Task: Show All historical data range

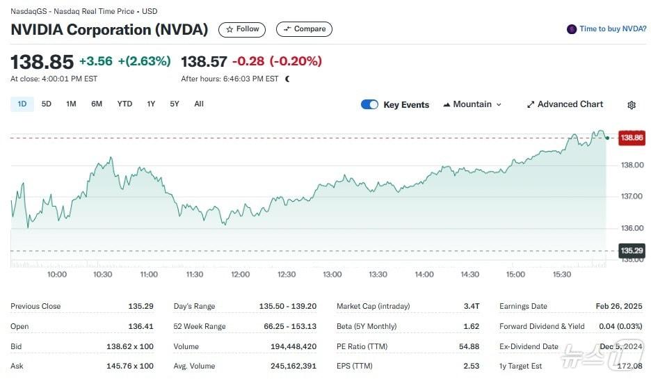Action: tap(199, 104)
